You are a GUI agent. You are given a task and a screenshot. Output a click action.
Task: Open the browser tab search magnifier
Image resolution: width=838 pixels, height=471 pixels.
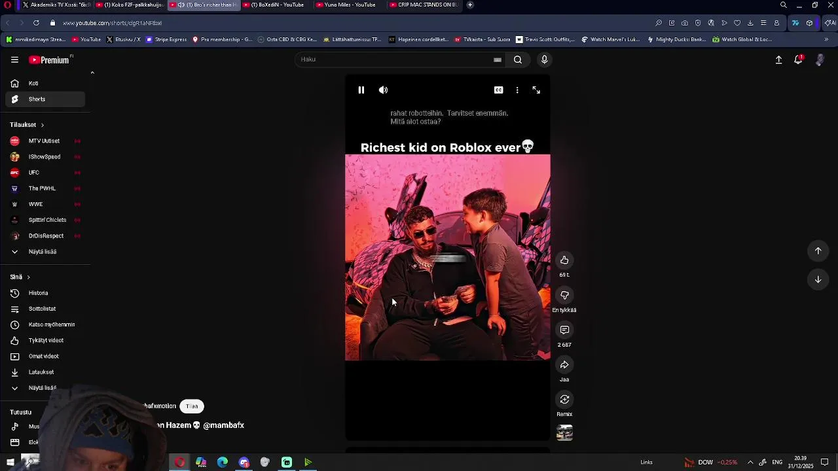coord(784,5)
